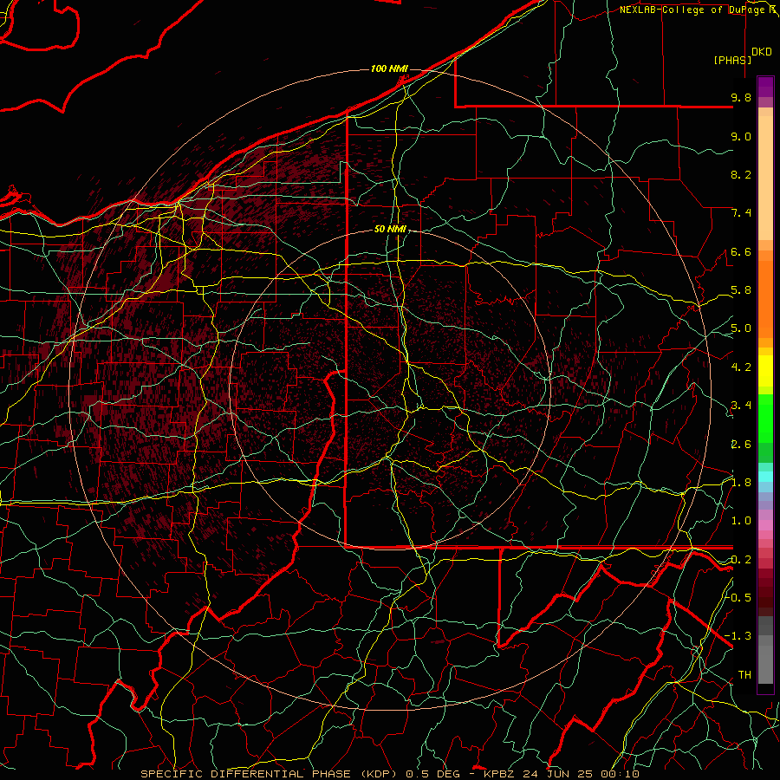780x780 pixels.
Task: Click the bright green segment of the color bar
Action: [x=765, y=419]
